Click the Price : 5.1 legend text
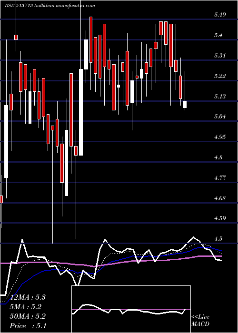The image size is (238, 333). 28,326
